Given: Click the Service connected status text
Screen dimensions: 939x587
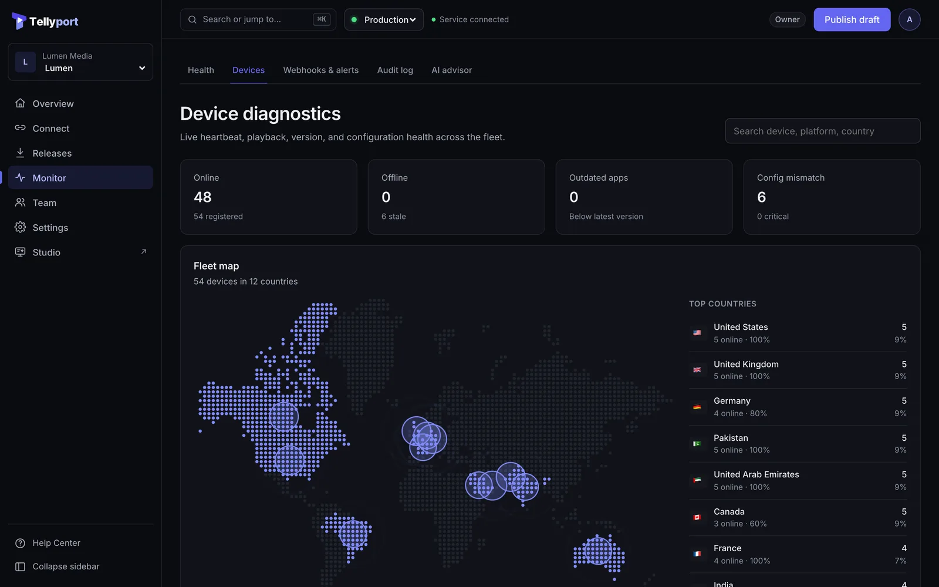Looking at the screenshot, I should [474, 19].
